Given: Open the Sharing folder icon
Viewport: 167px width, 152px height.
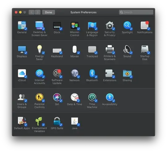Looking at the screenshot, I should coord(127,74).
